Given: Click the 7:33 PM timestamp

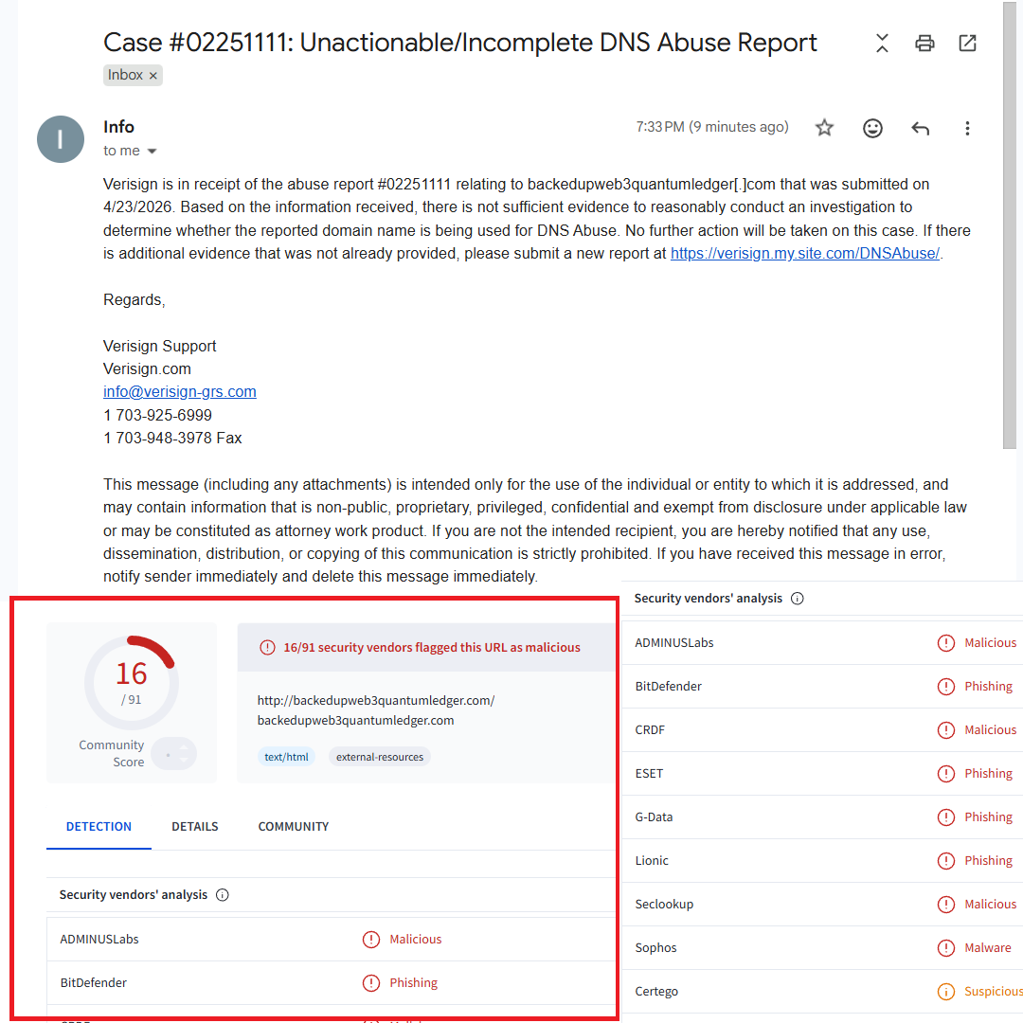Looking at the screenshot, I should click(712, 127).
